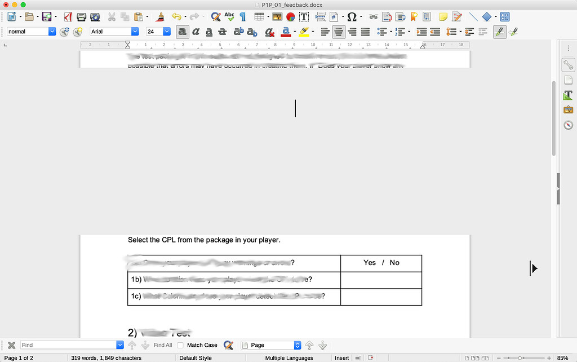Open the Arial font name dropdown
577x362 pixels.
click(134, 32)
